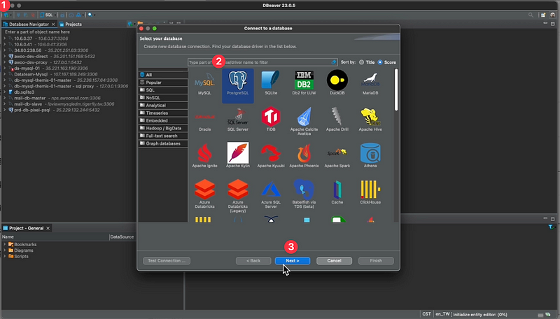560x319 pixels.
Task: Expand the db.sqlite3 connection node
Action: (5, 92)
